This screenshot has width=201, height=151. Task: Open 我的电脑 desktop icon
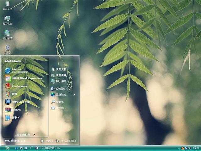(7, 20)
